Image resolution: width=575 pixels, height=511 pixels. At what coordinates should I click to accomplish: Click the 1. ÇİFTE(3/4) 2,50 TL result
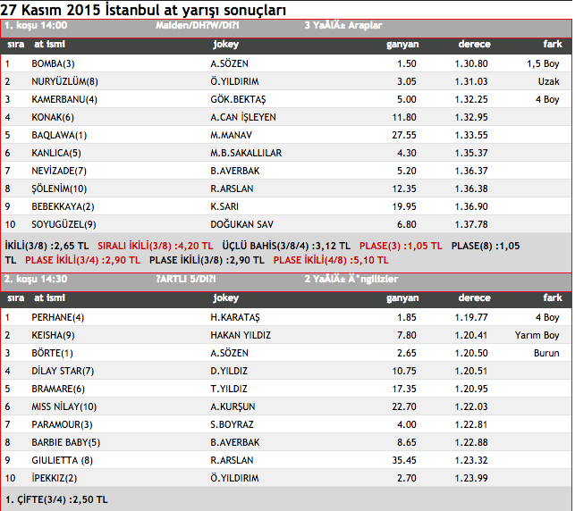pyautogui.click(x=55, y=498)
